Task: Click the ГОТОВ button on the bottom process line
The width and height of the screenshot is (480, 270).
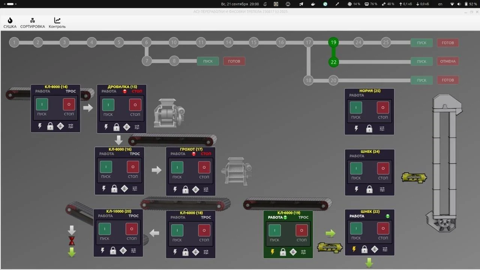Action: [x=448, y=80]
